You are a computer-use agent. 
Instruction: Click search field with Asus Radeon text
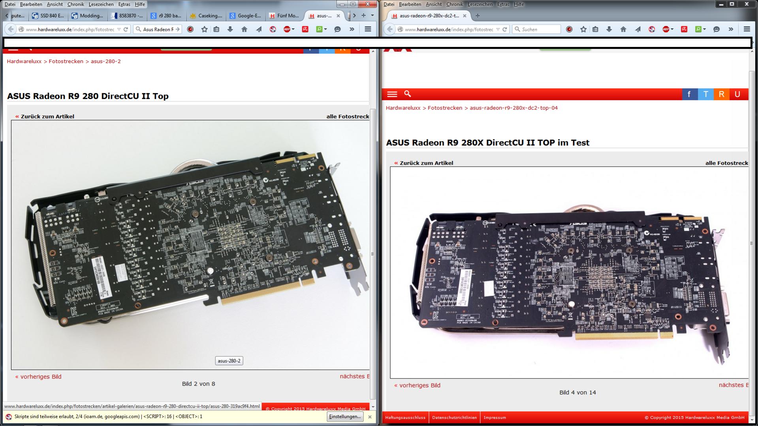coord(158,29)
